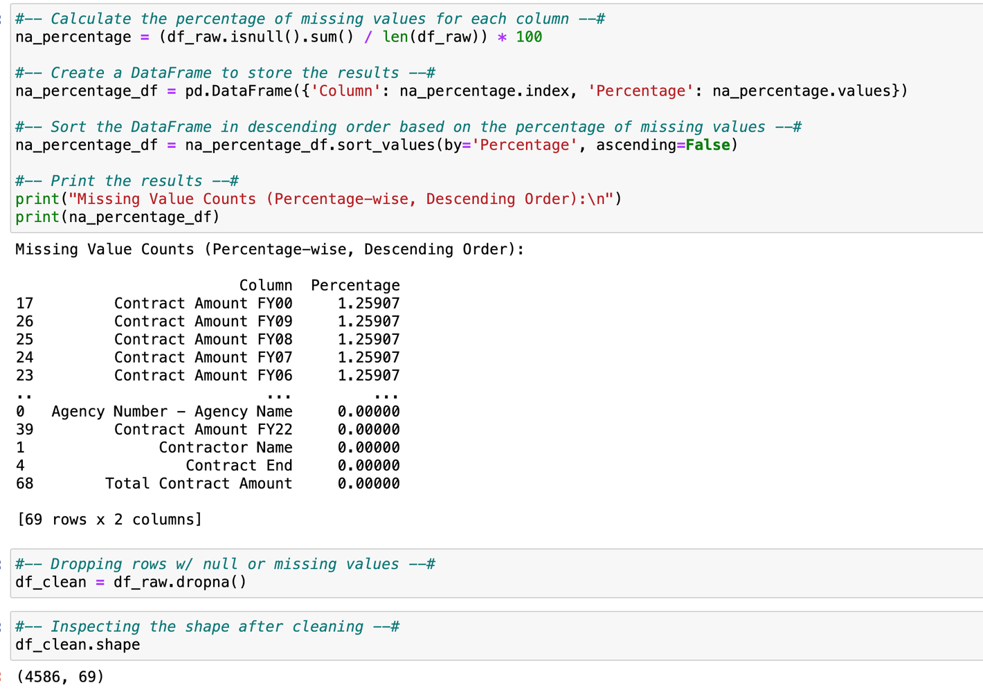The height and width of the screenshot is (692, 983).
Task: Click the print(na_percentage_df) statement
Action: tap(118, 217)
